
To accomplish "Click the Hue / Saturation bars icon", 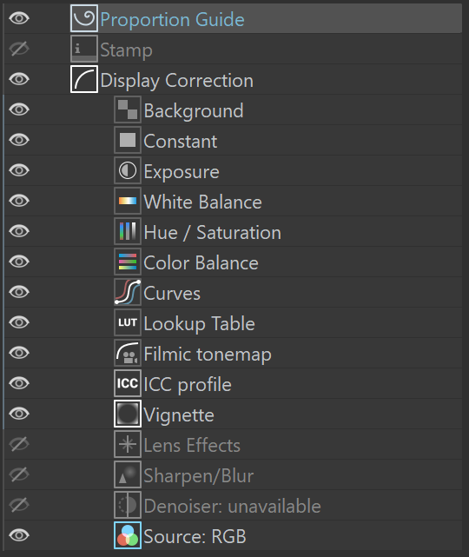I will [x=128, y=231].
